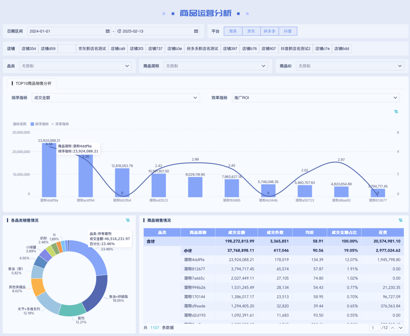Select store 京东新店名测试
Viewport: 410px width, 336px height.
tap(92, 49)
